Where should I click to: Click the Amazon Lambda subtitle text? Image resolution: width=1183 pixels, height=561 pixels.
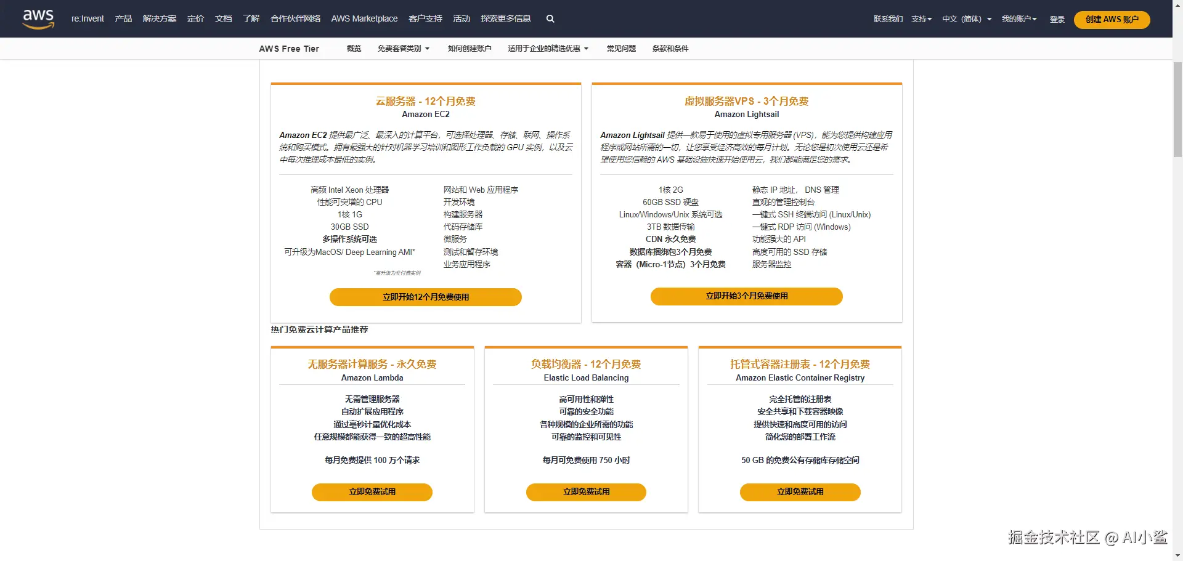tap(372, 378)
